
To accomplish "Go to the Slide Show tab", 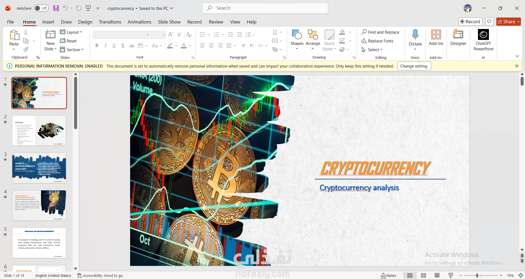I will pos(169,22).
